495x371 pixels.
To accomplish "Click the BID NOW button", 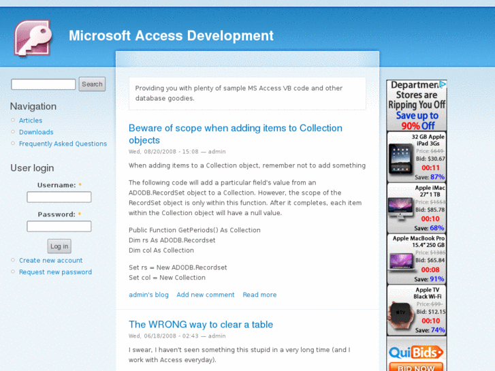I will click(x=416, y=368).
